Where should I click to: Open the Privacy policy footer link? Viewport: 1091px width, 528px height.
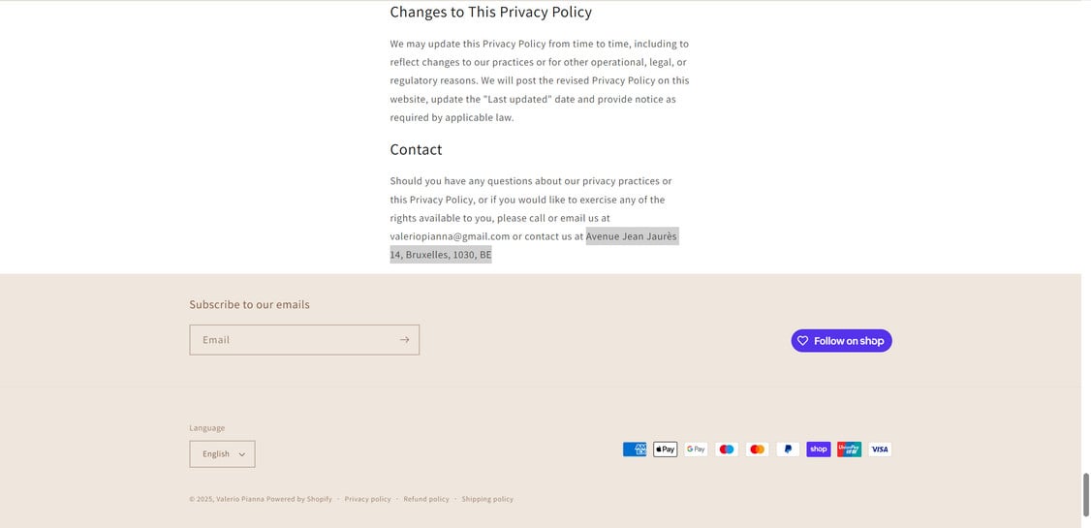pyautogui.click(x=367, y=500)
